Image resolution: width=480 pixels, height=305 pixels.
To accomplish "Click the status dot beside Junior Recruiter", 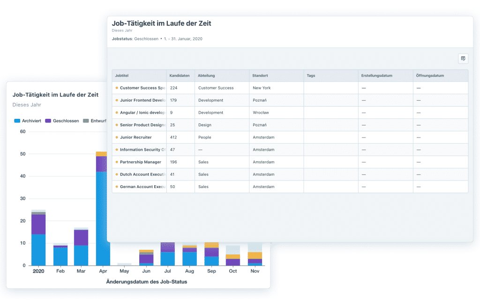I will coord(117,138).
